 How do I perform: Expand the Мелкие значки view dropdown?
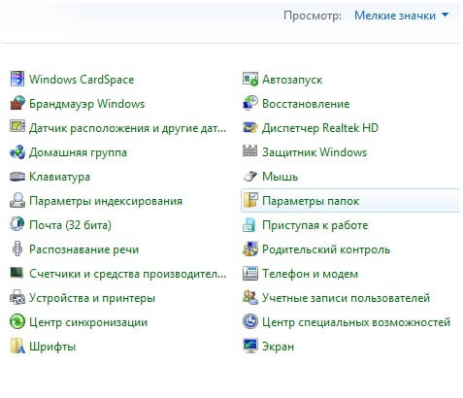click(x=401, y=16)
